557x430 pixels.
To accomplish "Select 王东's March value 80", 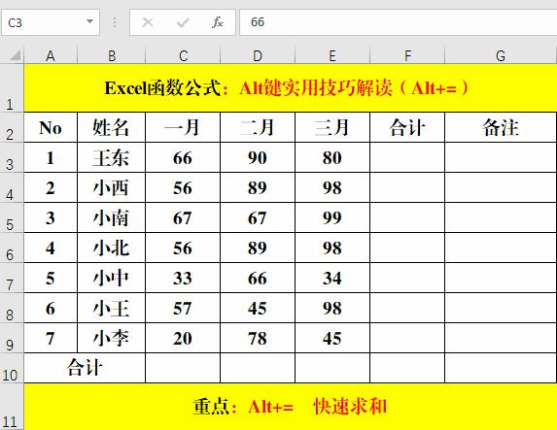I will [332, 157].
